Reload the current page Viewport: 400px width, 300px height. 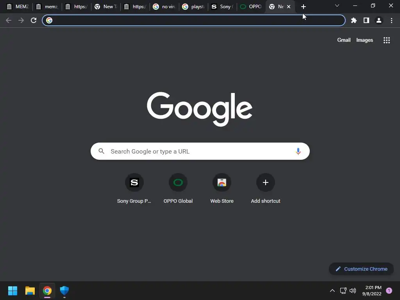34,20
